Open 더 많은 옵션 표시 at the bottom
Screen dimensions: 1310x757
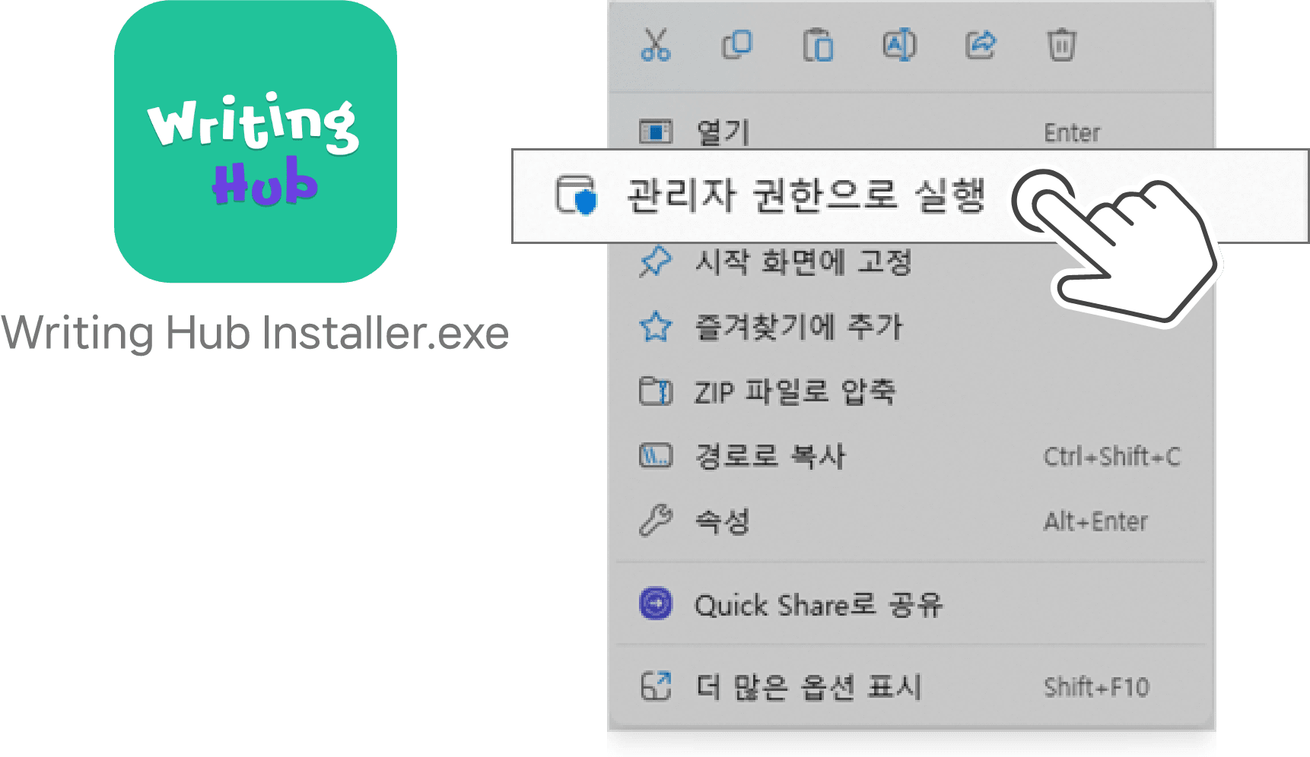(809, 686)
